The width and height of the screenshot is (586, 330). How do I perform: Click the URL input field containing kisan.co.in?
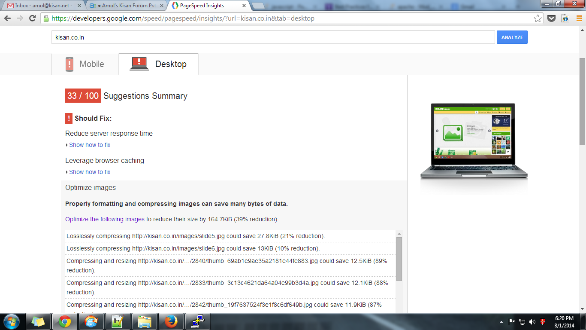click(x=273, y=37)
